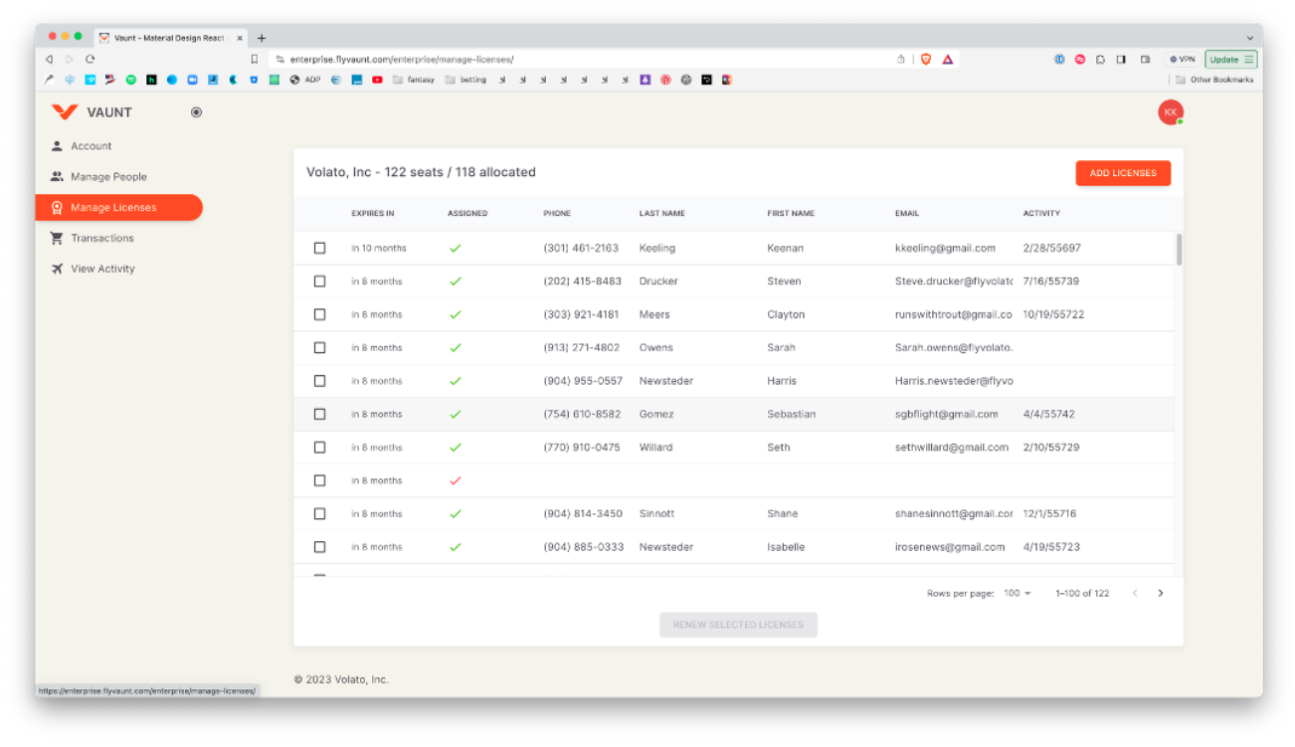Screen dimensions: 1295x747
Task: Open Other Bookmarks folder
Action: pyautogui.click(x=1213, y=80)
